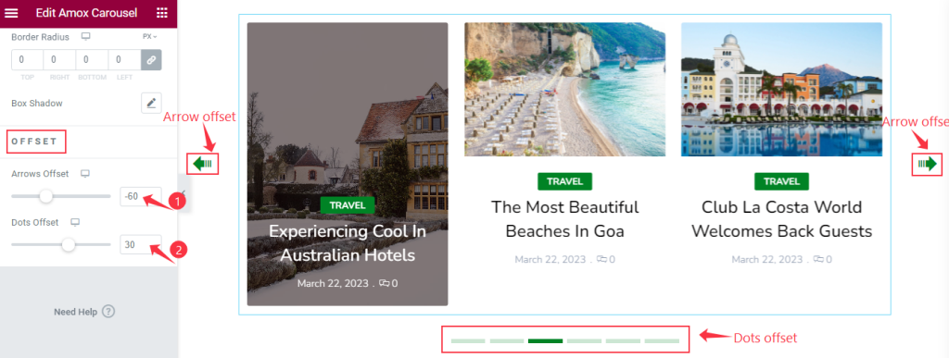Open the PX unit dropdown
949x358 pixels.
pyautogui.click(x=149, y=37)
